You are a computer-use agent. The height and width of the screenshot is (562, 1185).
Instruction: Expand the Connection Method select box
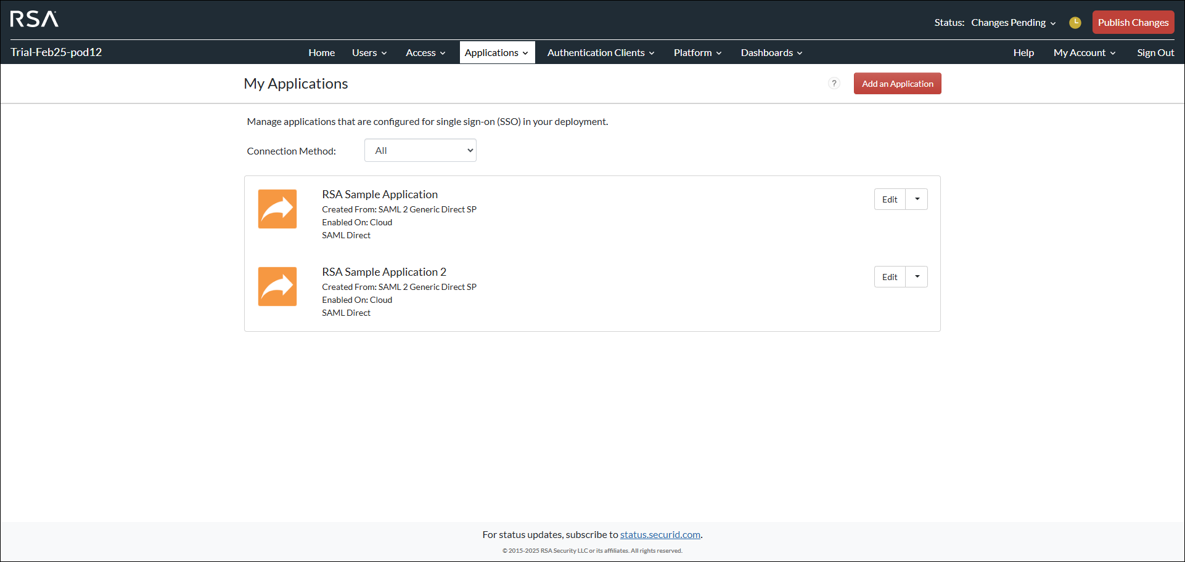[420, 151]
